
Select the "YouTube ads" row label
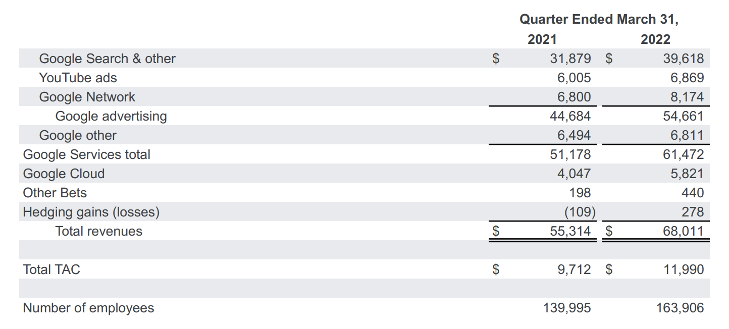click(78, 78)
